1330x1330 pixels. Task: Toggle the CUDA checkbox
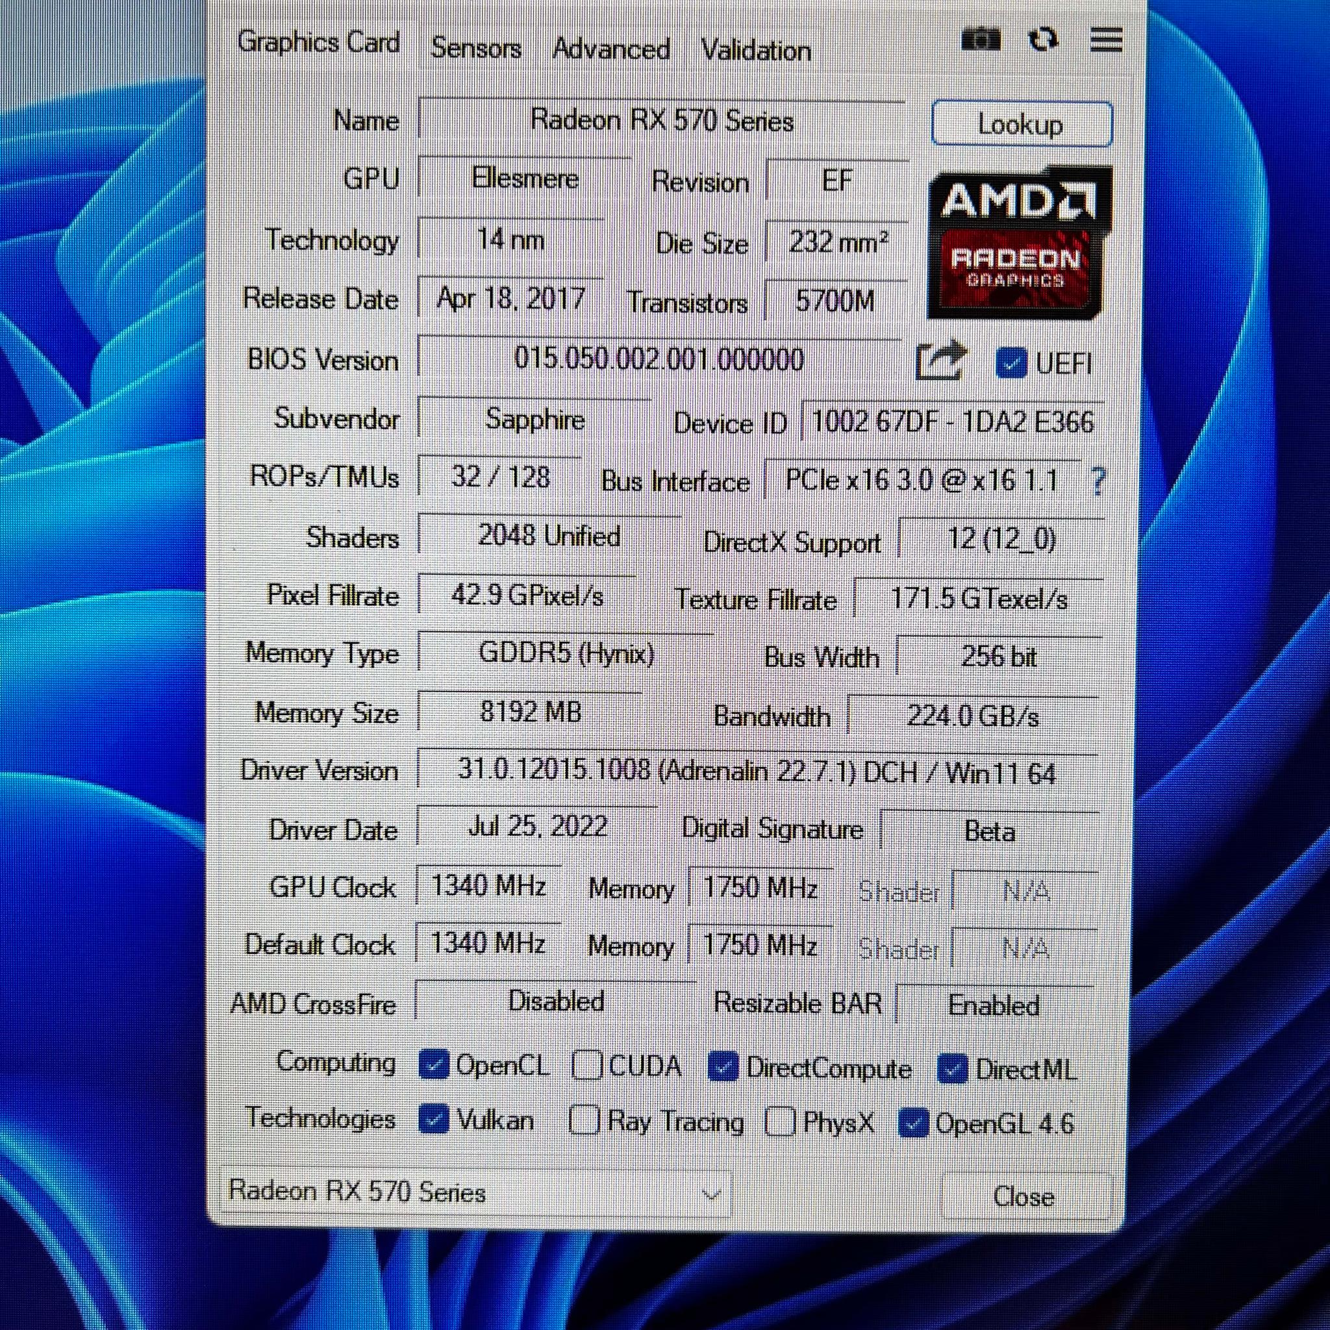tap(586, 1065)
